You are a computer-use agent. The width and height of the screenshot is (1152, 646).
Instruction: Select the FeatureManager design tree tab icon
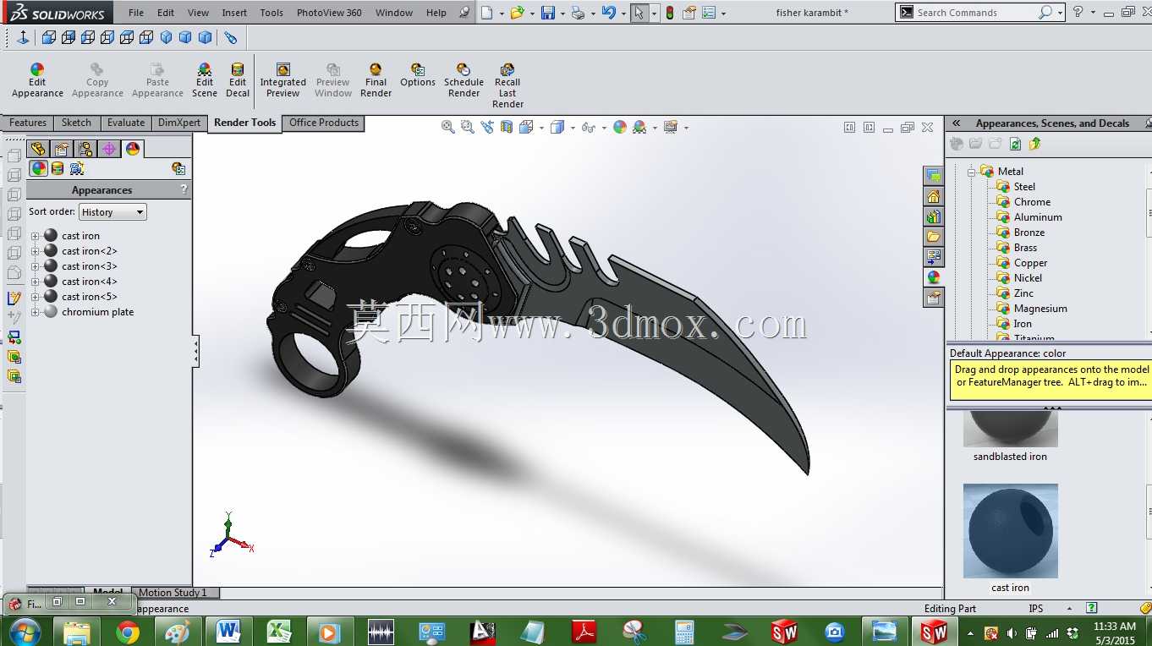click(38, 149)
